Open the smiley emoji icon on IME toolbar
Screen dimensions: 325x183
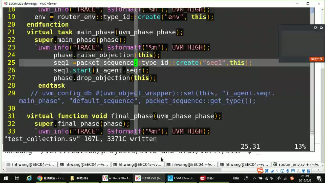click(282, 171)
